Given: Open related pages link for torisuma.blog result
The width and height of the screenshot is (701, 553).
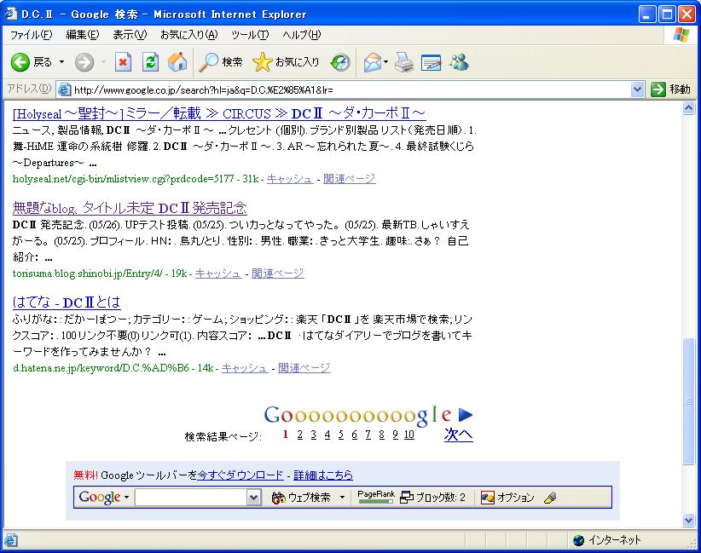Looking at the screenshot, I should click(278, 273).
